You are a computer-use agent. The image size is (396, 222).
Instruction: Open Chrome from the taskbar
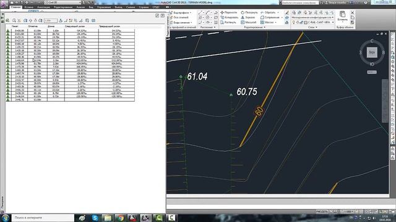[x=121, y=218]
